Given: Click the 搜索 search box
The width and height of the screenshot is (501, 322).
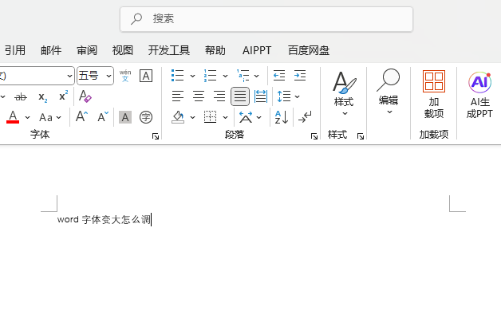Looking at the screenshot, I should pyautogui.click(x=266, y=19).
